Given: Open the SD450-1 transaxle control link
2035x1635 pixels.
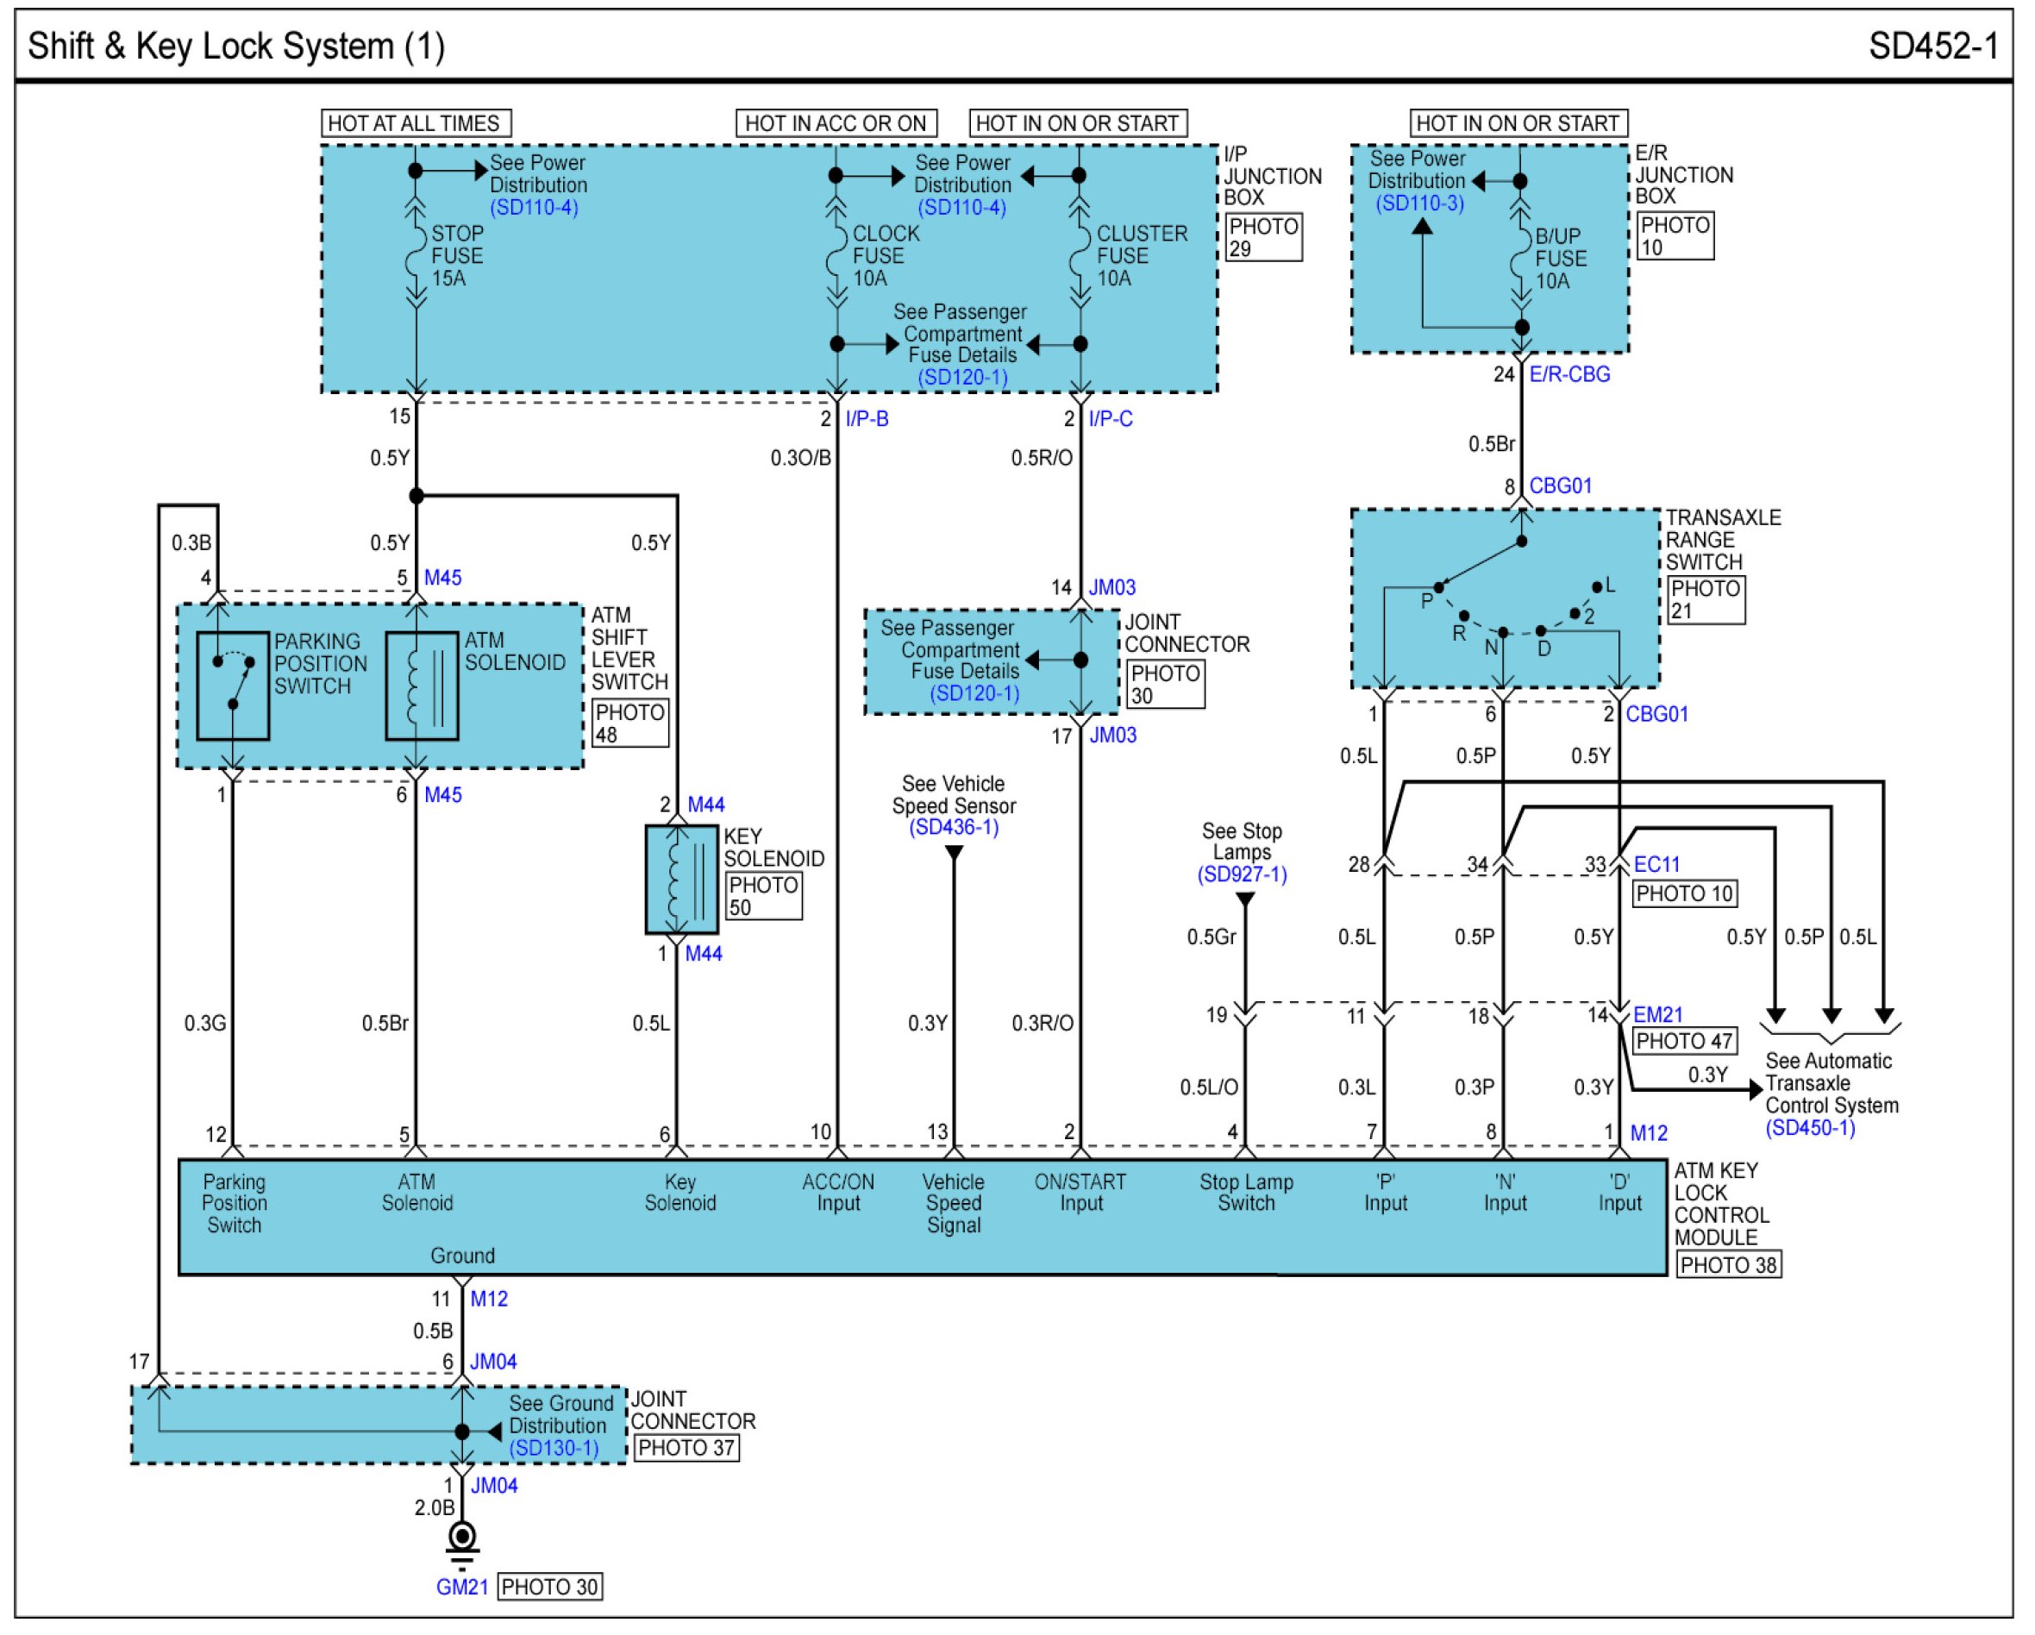Looking at the screenshot, I should tap(1809, 1128).
